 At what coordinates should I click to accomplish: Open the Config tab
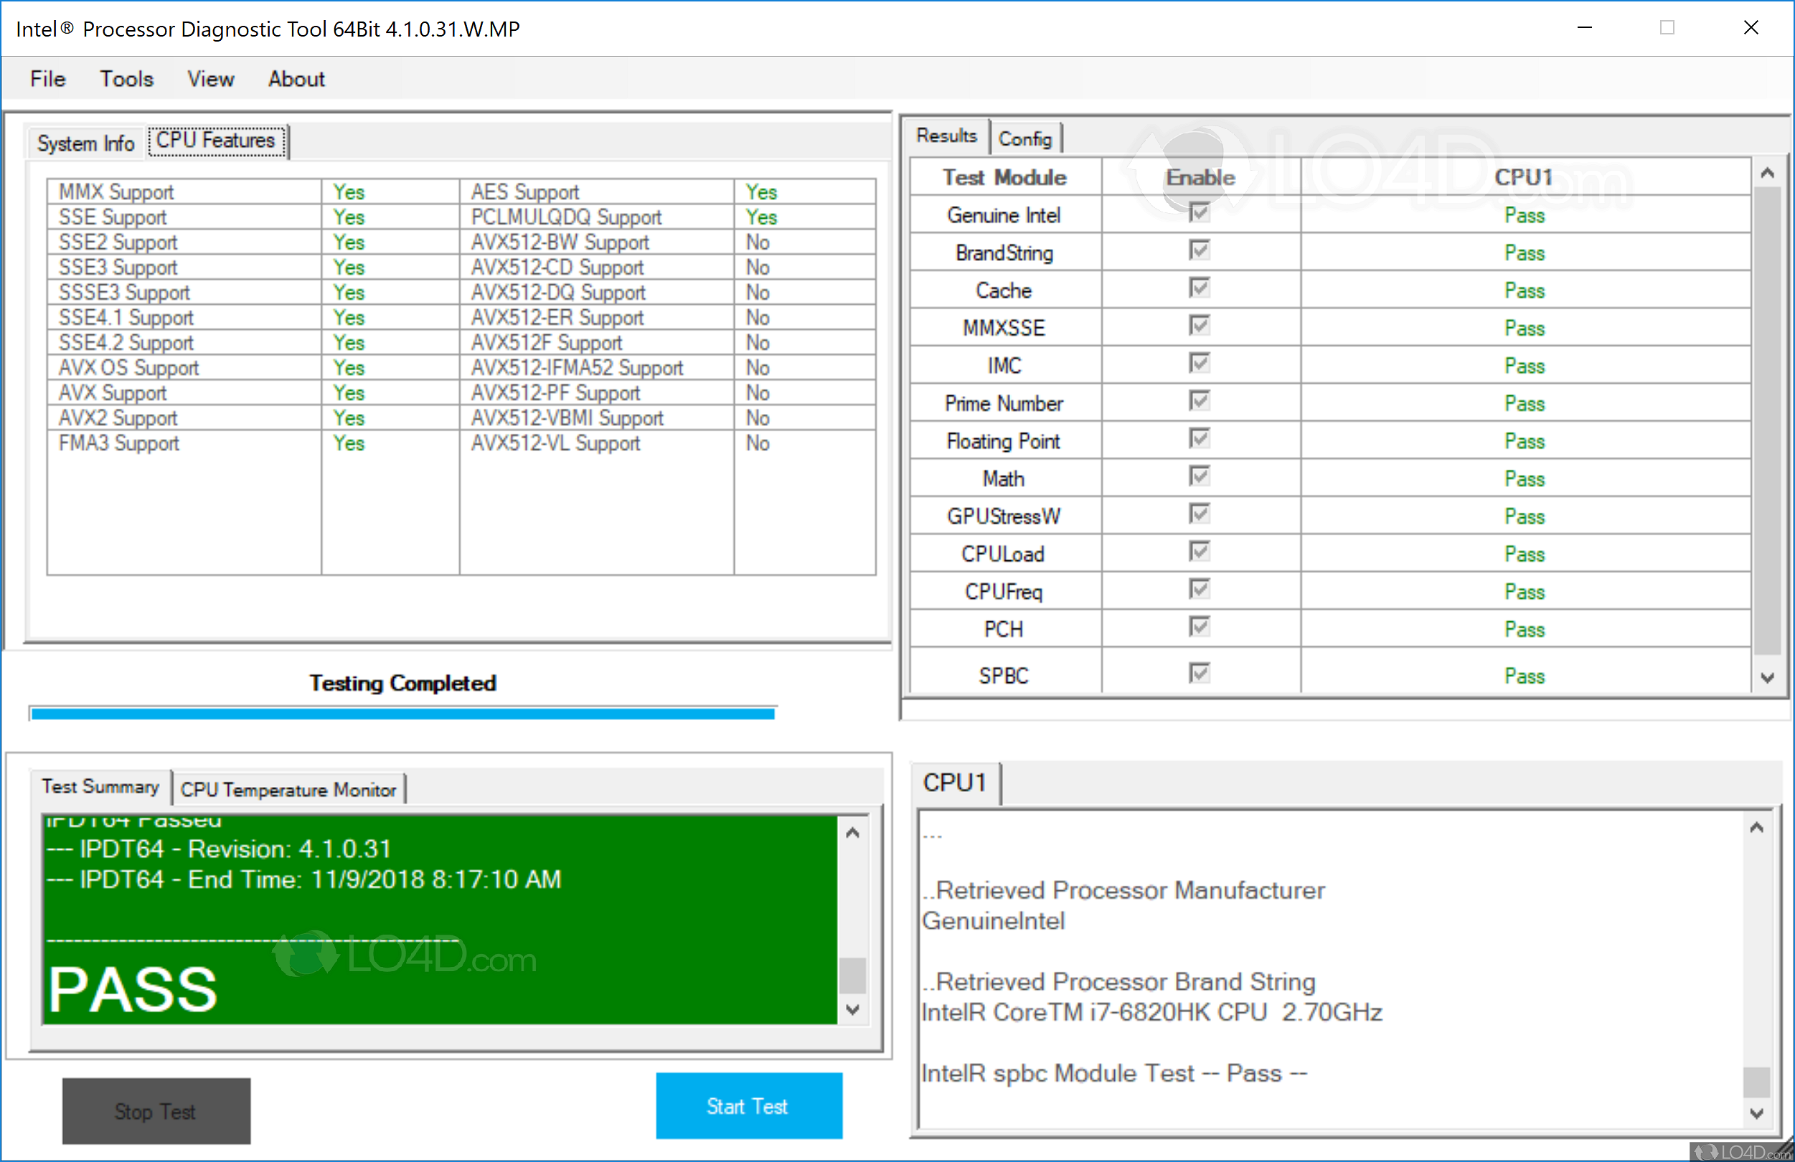click(x=1026, y=138)
